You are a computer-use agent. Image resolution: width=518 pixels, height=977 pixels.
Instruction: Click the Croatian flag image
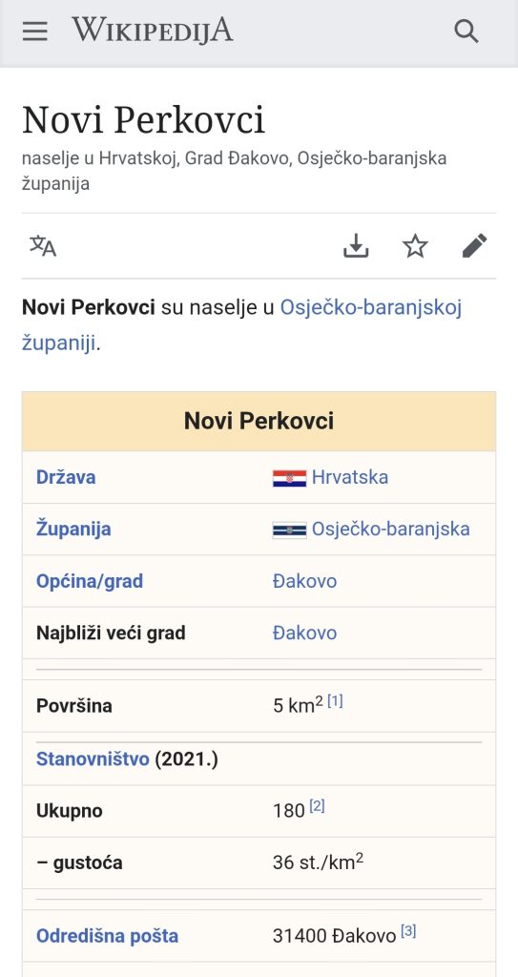click(x=289, y=478)
